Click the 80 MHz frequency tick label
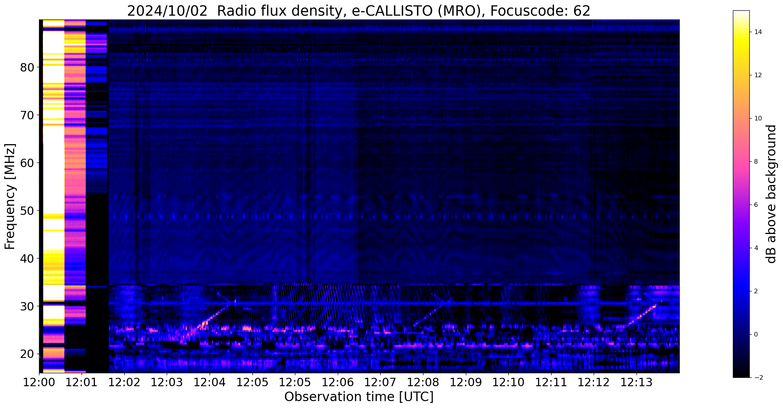The width and height of the screenshot is (783, 408). click(x=27, y=67)
